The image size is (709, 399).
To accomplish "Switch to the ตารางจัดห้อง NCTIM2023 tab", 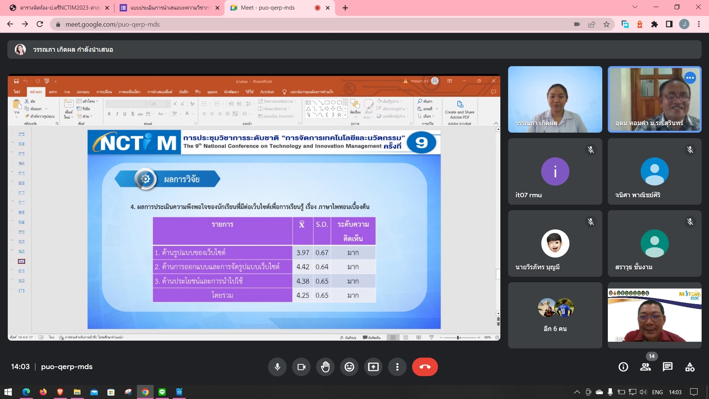I will pyautogui.click(x=59, y=8).
